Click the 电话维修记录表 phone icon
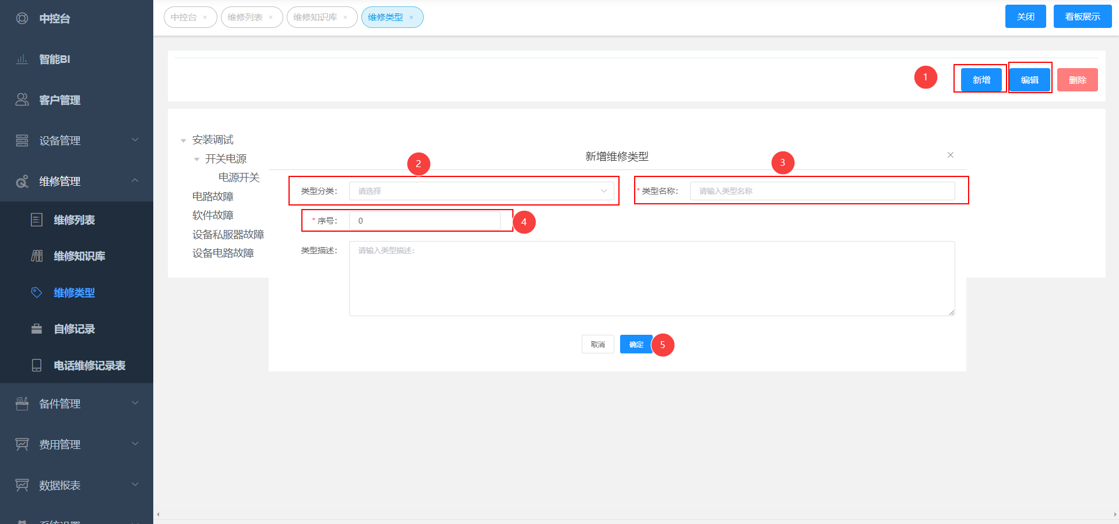 [37, 365]
